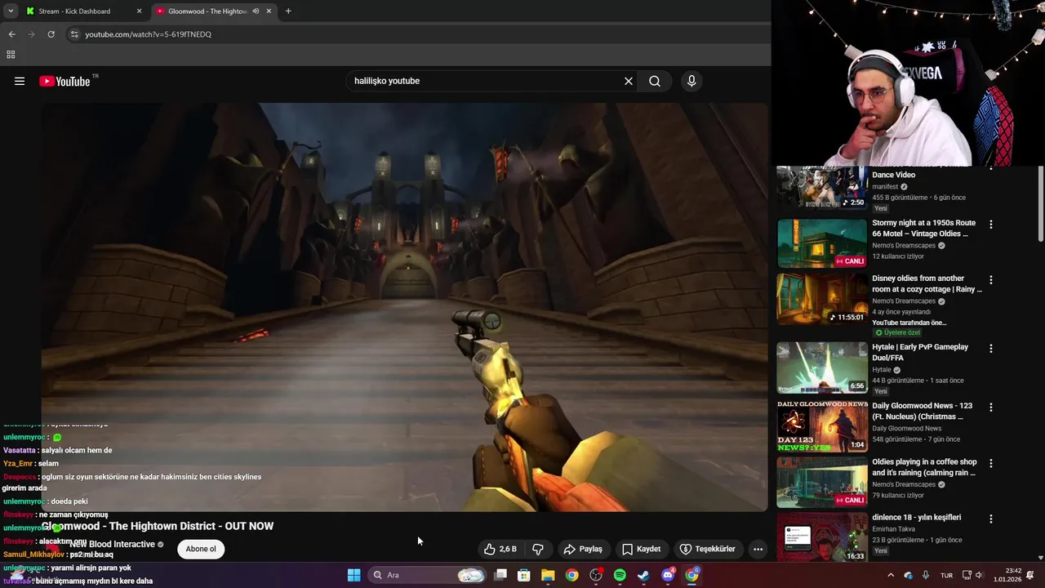Go to the YouTube home logo
The height and width of the screenshot is (588, 1045).
[65, 81]
